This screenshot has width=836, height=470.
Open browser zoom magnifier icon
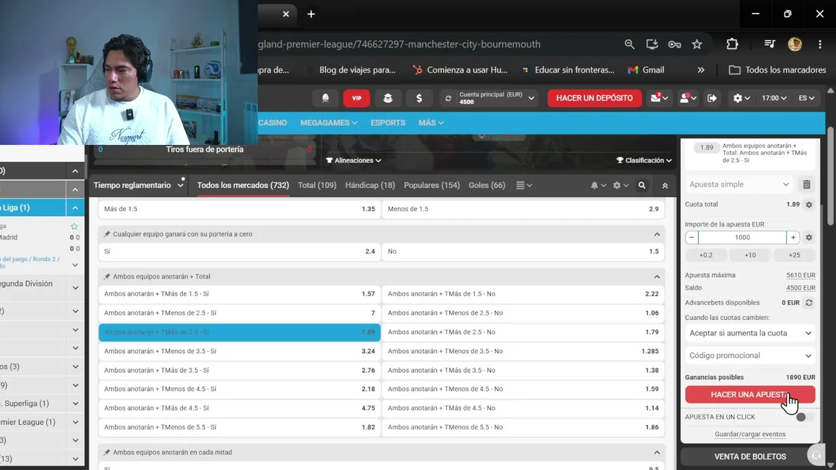[630, 44]
